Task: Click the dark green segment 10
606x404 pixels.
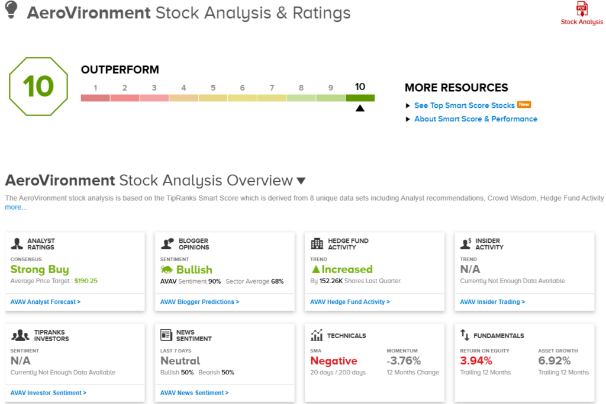Action: click(x=360, y=98)
